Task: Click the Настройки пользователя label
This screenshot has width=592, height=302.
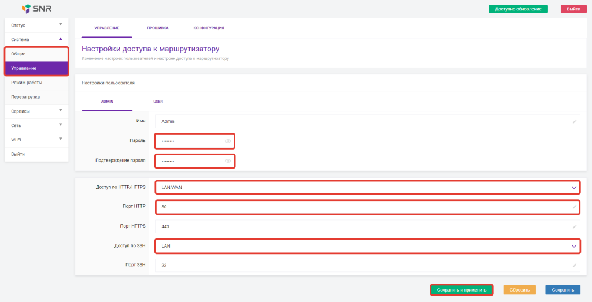Action: tap(108, 83)
